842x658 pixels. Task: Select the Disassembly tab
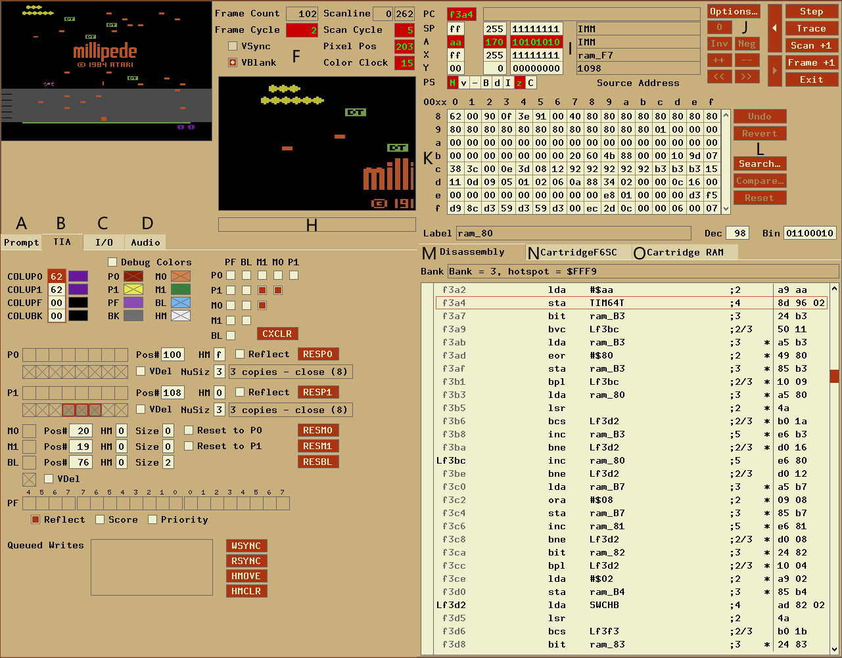coord(472,252)
